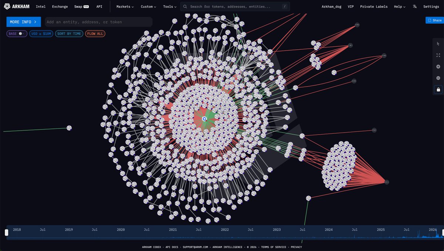Zoom out of the graph with minus icon

(438, 78)
